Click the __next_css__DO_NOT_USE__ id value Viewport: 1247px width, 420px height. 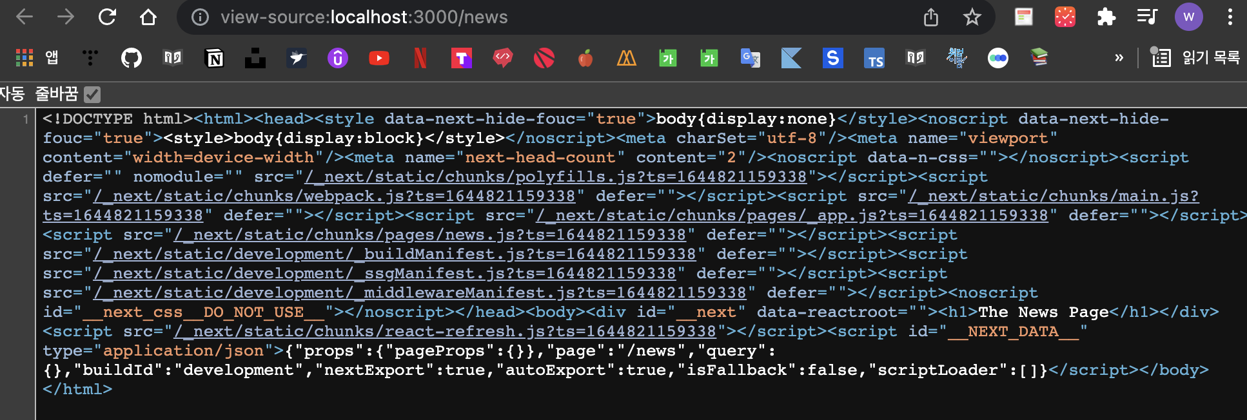(203, 312)
